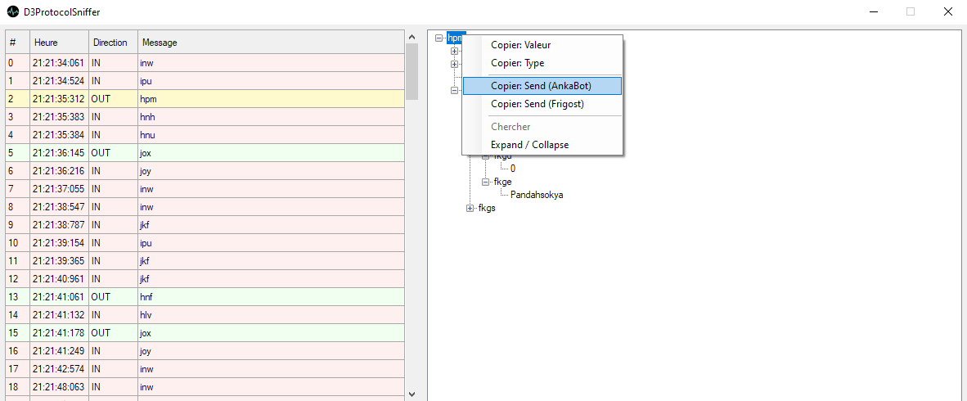Close the D3ProtocolSniffer window

947,12
